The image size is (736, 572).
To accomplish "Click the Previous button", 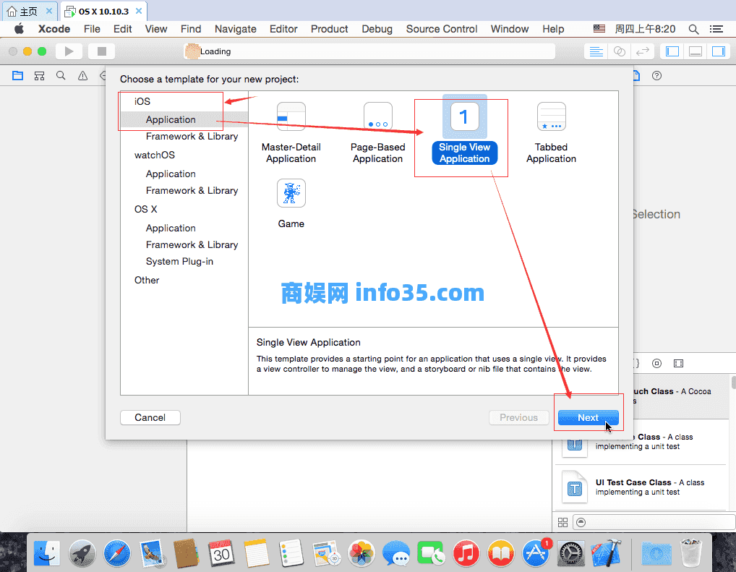I will point(518,417).
